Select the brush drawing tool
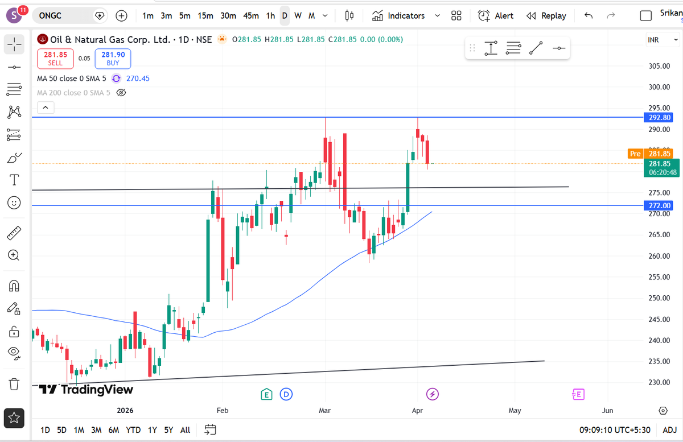The image size is (683, 442). click(x=14, y=158)
